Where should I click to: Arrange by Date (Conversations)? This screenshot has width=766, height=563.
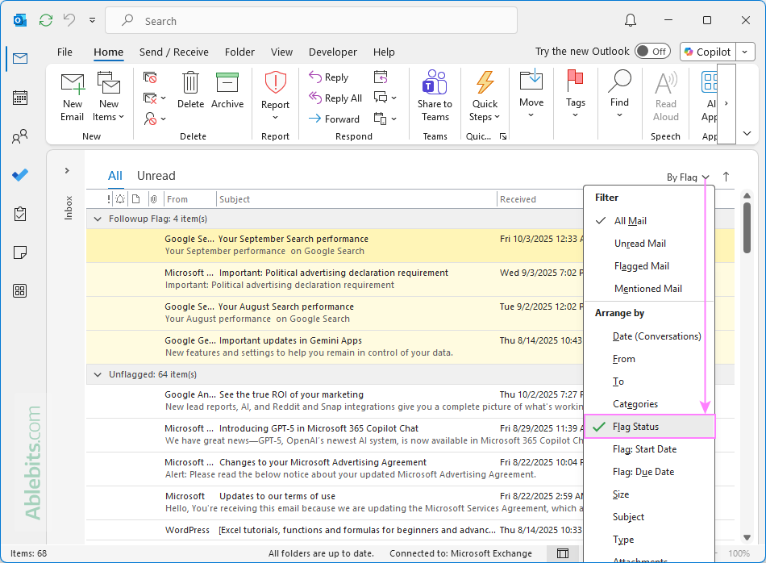[x=649, y=336]
